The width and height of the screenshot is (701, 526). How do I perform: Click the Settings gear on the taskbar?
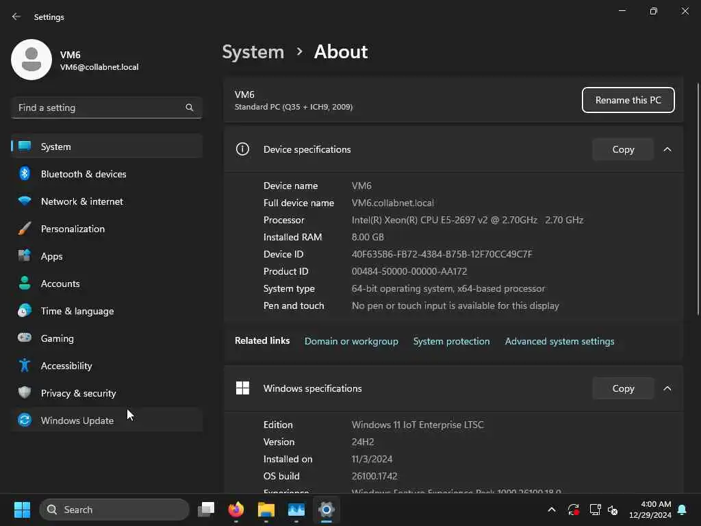pyautogui.click(x=327, y=509)
